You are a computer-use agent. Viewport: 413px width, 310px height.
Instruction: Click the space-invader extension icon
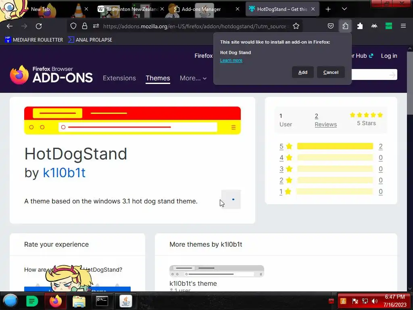374,26
